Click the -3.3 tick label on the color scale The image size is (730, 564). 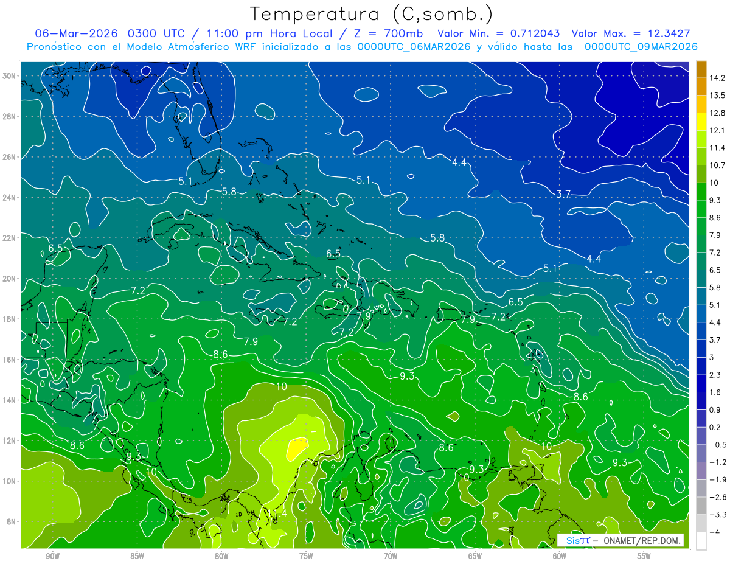(x=718, y=515)
